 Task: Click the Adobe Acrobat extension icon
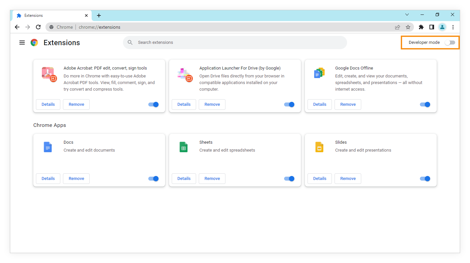pyautogui.click(x=49, y=74)
